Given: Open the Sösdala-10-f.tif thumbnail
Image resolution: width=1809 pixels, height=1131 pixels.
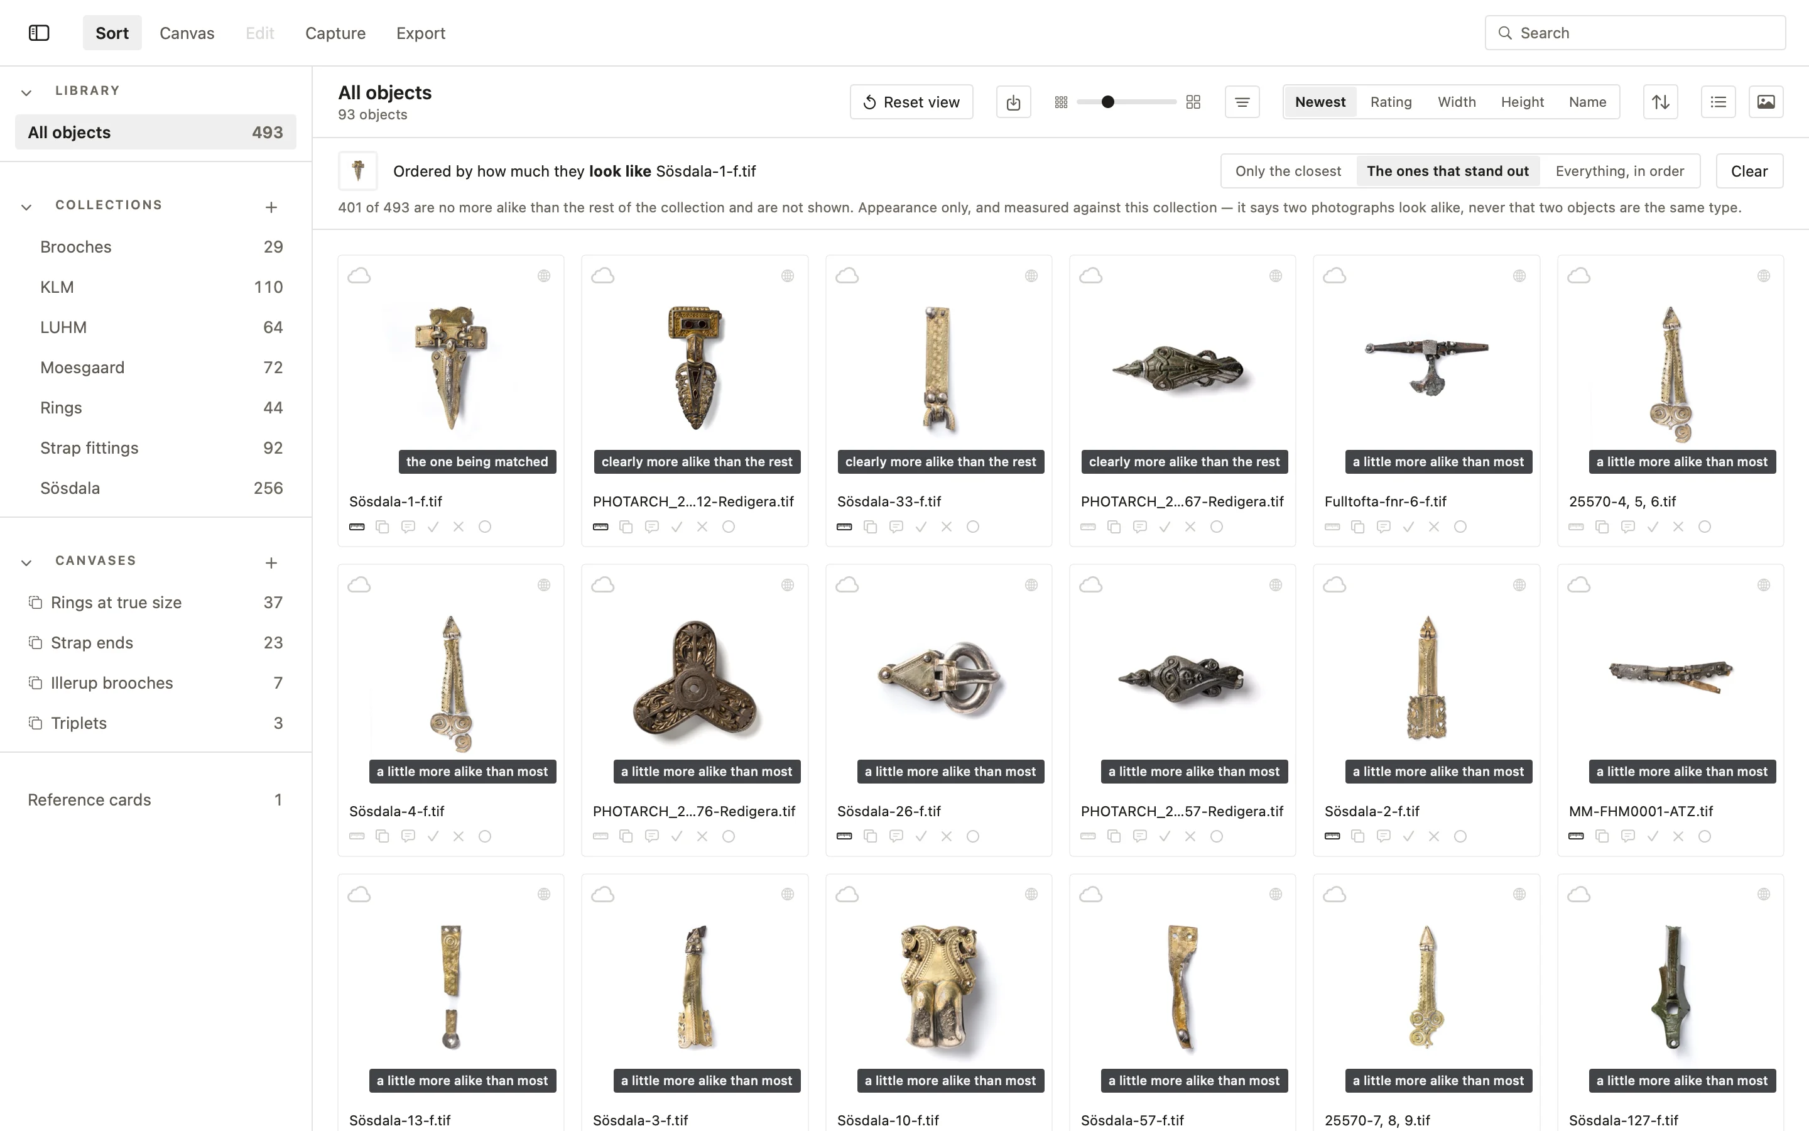Looking at the screenshot, I should pyautogui.click(x=938, y=987).
